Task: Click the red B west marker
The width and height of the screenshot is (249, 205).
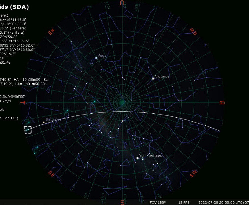Action: [222, 103]
